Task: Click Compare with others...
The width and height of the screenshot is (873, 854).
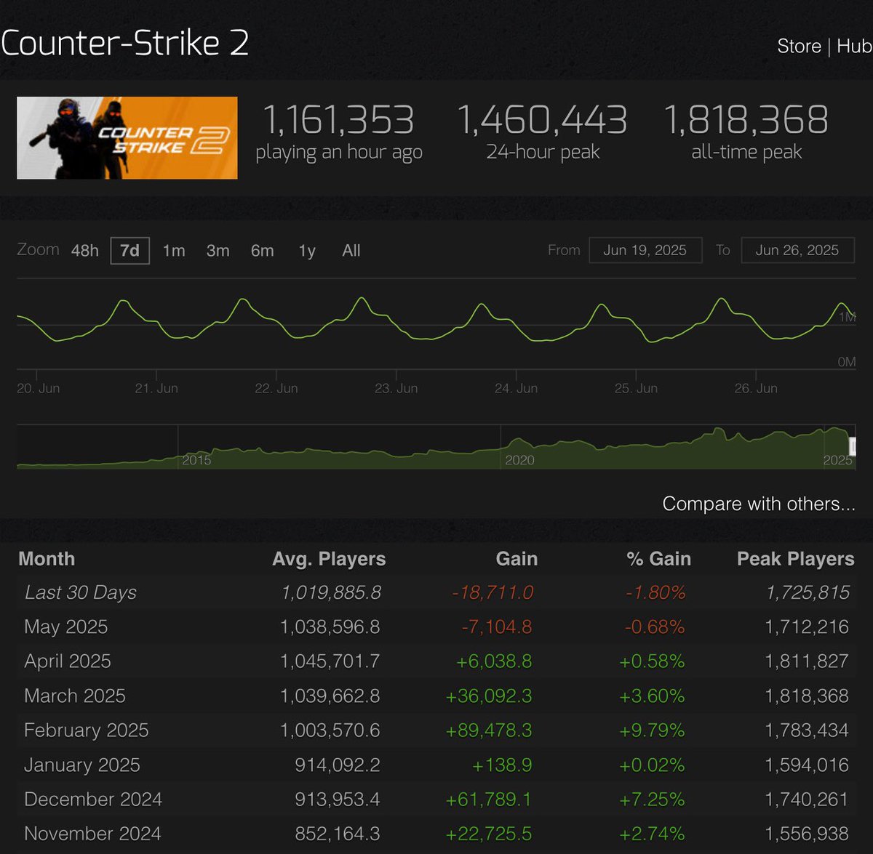Action: [759, 504]
